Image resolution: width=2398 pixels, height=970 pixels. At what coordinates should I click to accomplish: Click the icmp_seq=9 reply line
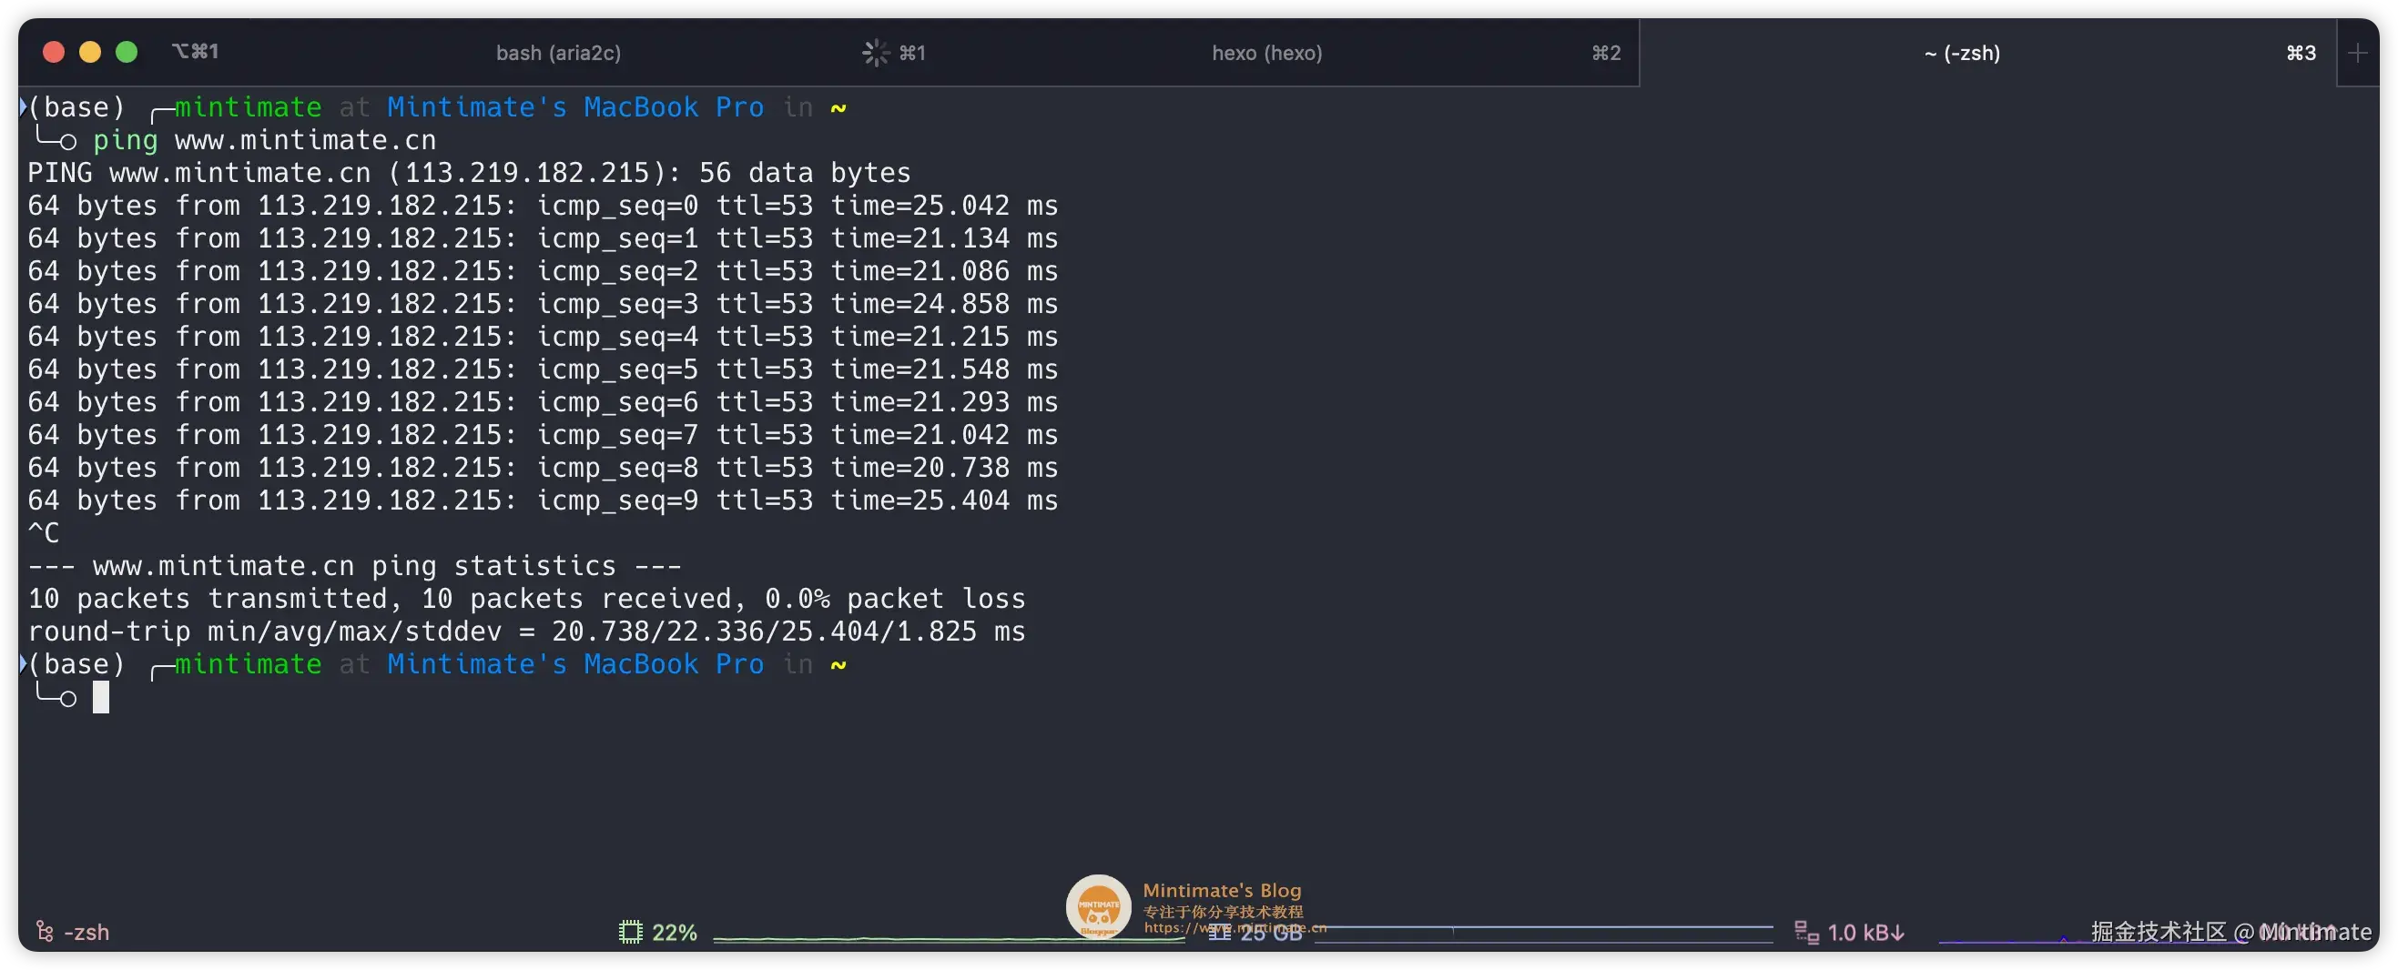pyautogui.click(x=543, y=501)
